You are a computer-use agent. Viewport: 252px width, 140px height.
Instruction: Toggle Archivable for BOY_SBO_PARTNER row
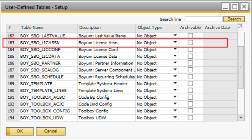click(x=190, y=63)
